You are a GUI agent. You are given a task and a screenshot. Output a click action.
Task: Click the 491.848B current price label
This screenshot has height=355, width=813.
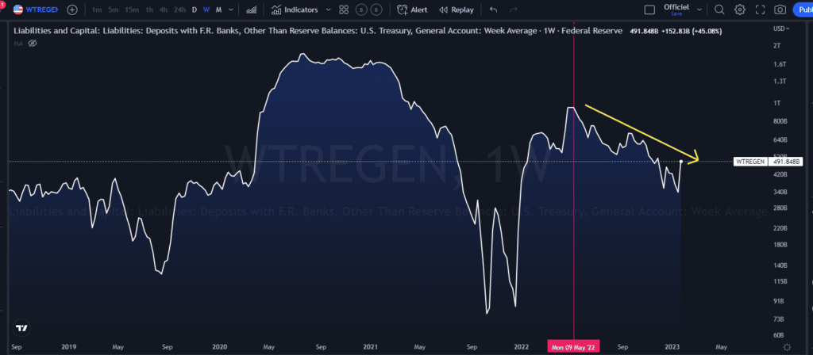[784, 162]
